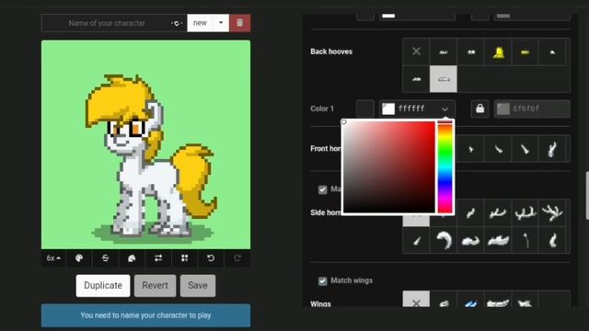Click the pony head icon under the preview
Viewport: 589px width, 331px height.
(132, 258)
